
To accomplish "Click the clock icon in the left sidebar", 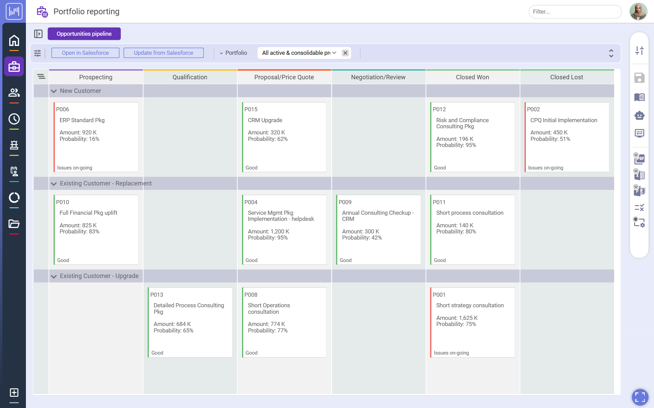I will point(14,119).
